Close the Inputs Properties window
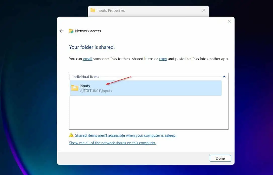 (x=204, y=10)
